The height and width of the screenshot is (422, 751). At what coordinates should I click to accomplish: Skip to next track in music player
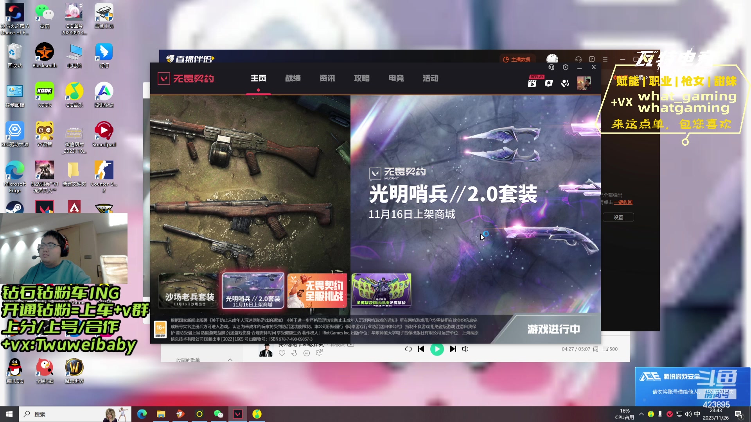tap(453, 349)
